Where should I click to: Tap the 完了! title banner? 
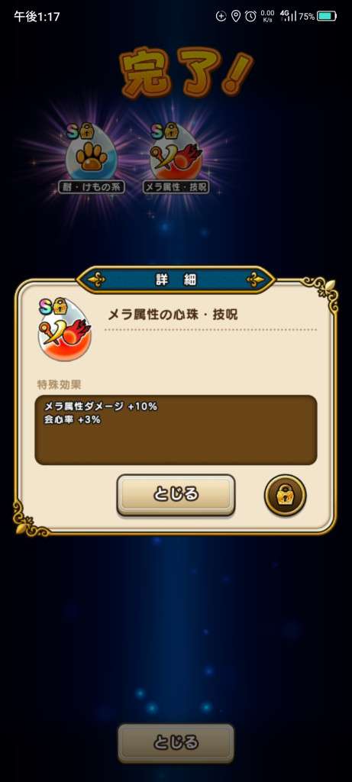point(187,73)
